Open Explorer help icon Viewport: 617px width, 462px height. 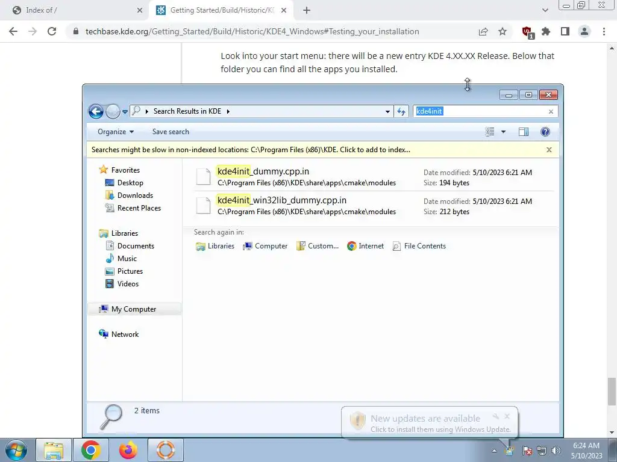tap(545, 132)
